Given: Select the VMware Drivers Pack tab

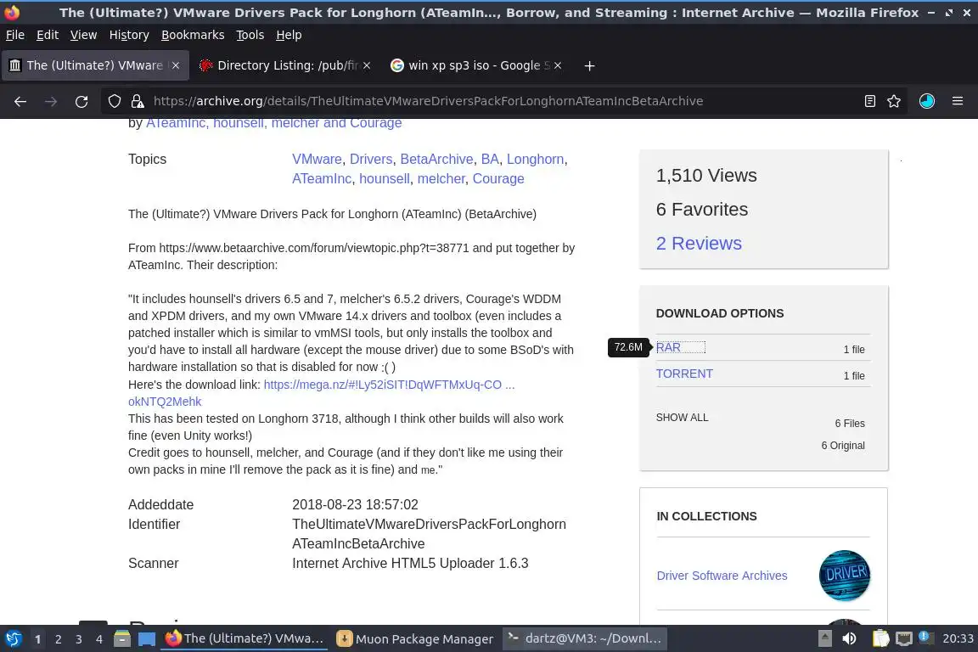Looking at the screenshot, I should pos(95,65).
